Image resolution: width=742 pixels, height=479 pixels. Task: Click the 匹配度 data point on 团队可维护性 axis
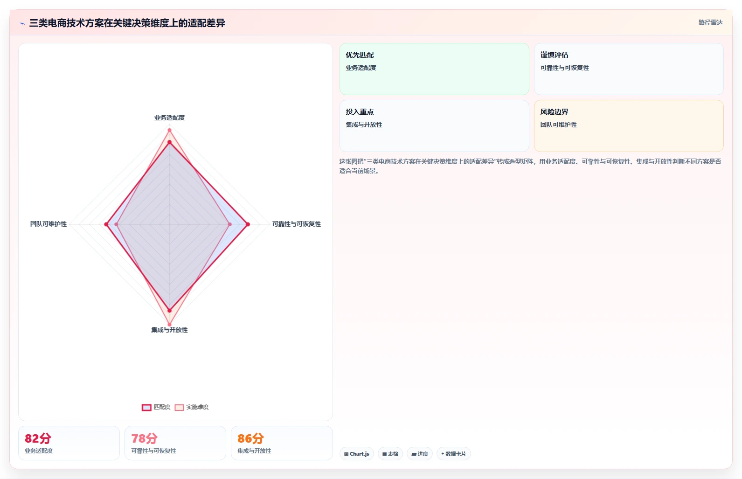pyautogui.click(x=106, y=224)
